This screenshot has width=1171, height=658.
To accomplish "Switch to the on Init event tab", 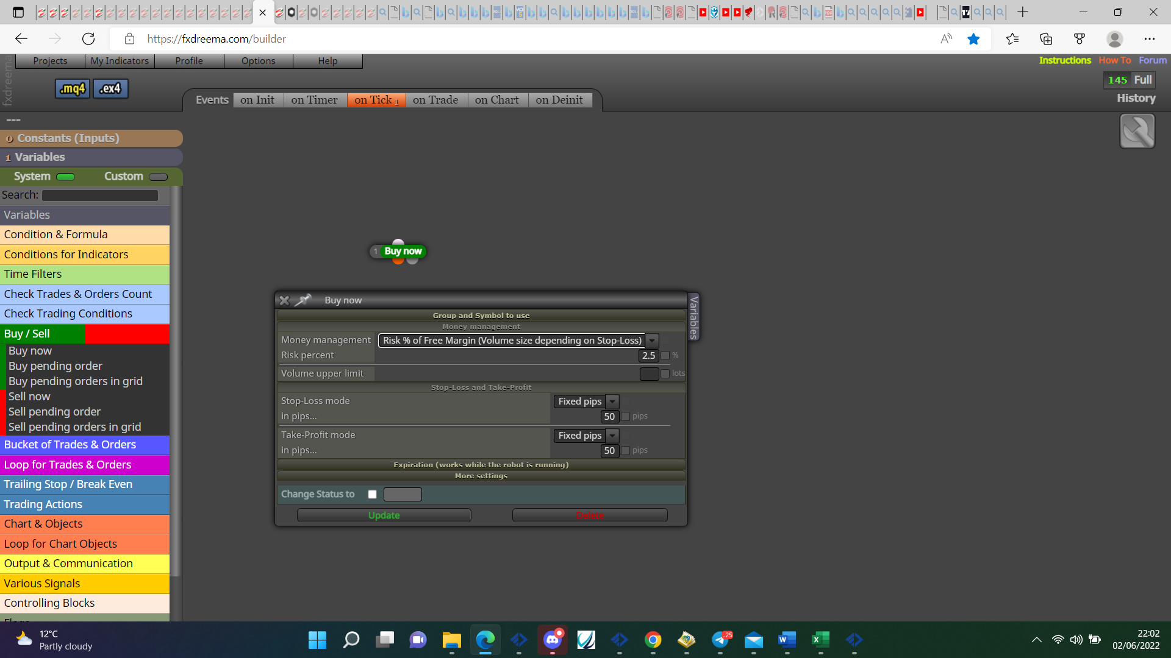I will pyautogui.click(x=257, y=100).
